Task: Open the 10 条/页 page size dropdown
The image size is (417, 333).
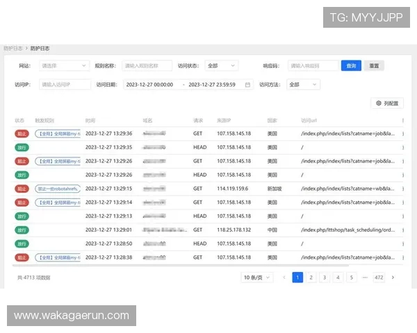Action: pos(257,277)
